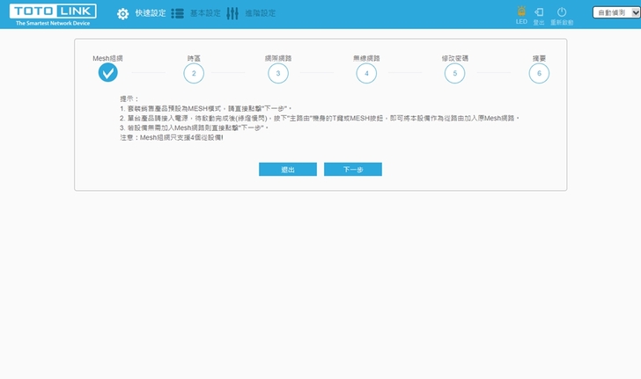Jump to step 5 修改密碼 circle
Viewport: 641px width, 379px height.
[454, 74]
